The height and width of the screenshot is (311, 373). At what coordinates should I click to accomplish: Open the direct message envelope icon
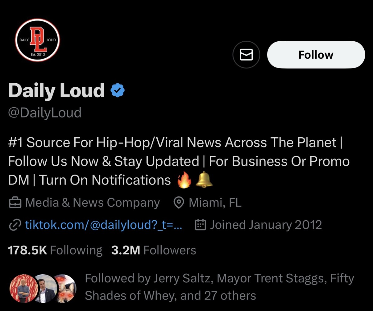click(x=246, y=54)
